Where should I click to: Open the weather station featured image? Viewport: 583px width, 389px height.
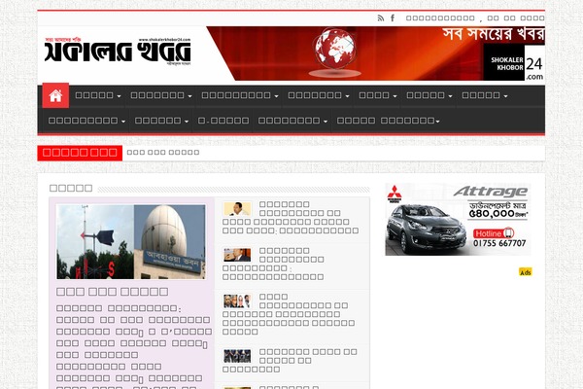click(x=130, y=240)
